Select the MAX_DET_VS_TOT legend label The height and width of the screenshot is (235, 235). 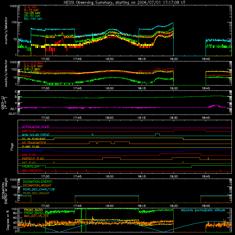click(36, 216)
